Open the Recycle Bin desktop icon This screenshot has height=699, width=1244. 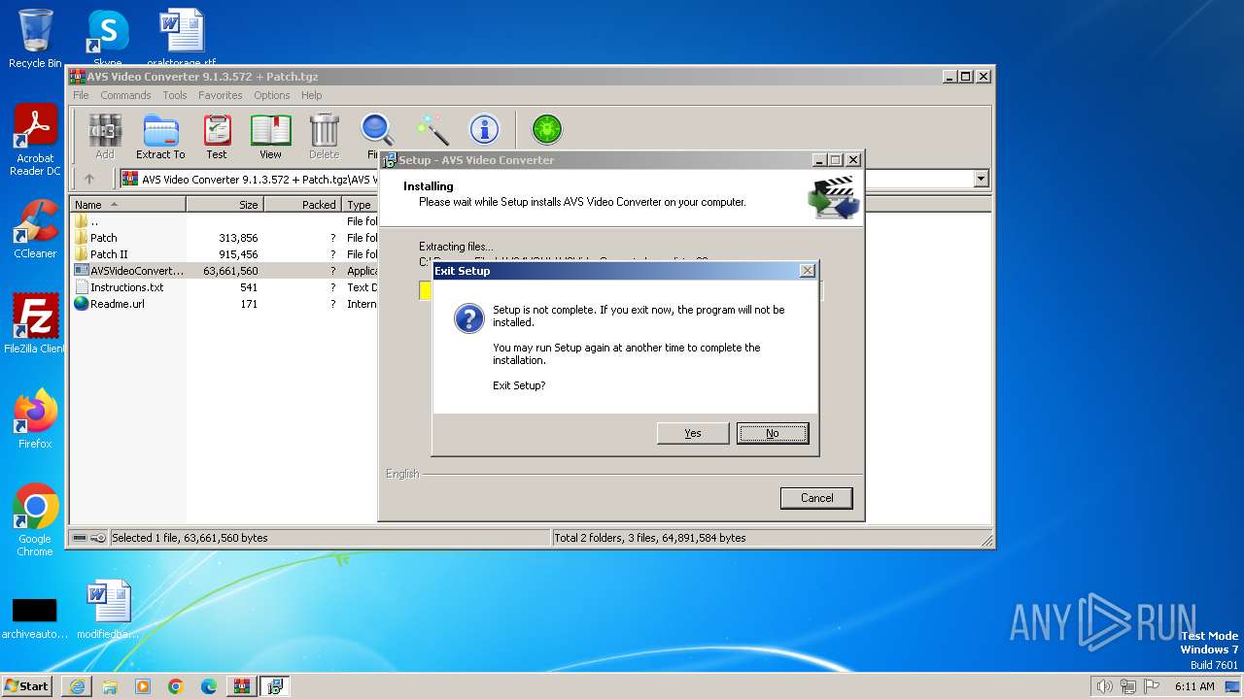click(35, 39)
